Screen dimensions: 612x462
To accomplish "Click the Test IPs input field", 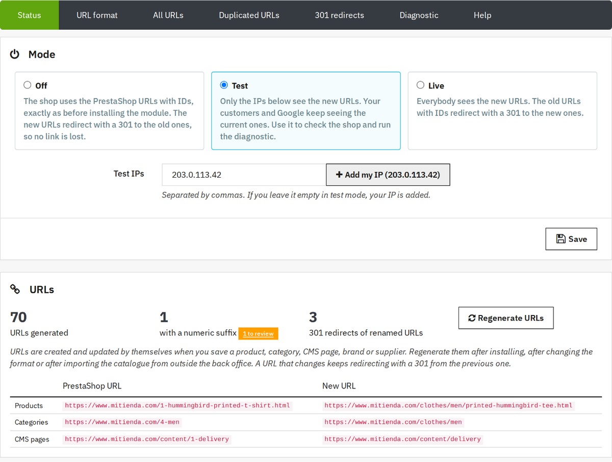I will [244, 175].
